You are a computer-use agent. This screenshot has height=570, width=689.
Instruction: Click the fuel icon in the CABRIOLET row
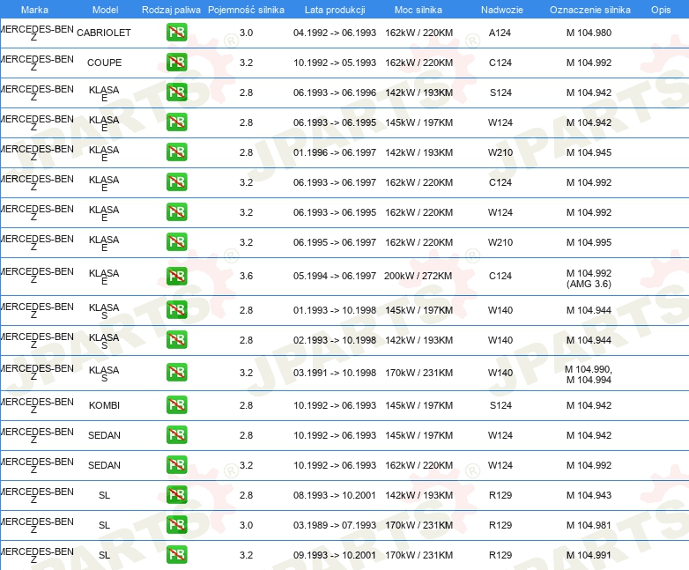point(176,33)
